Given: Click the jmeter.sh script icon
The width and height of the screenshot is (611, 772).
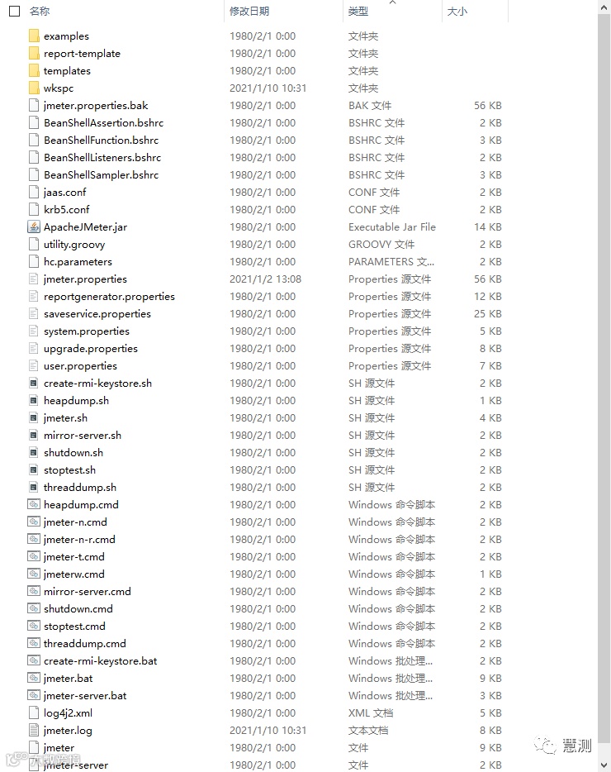Looking at the screenshot, I should point(34,418).
